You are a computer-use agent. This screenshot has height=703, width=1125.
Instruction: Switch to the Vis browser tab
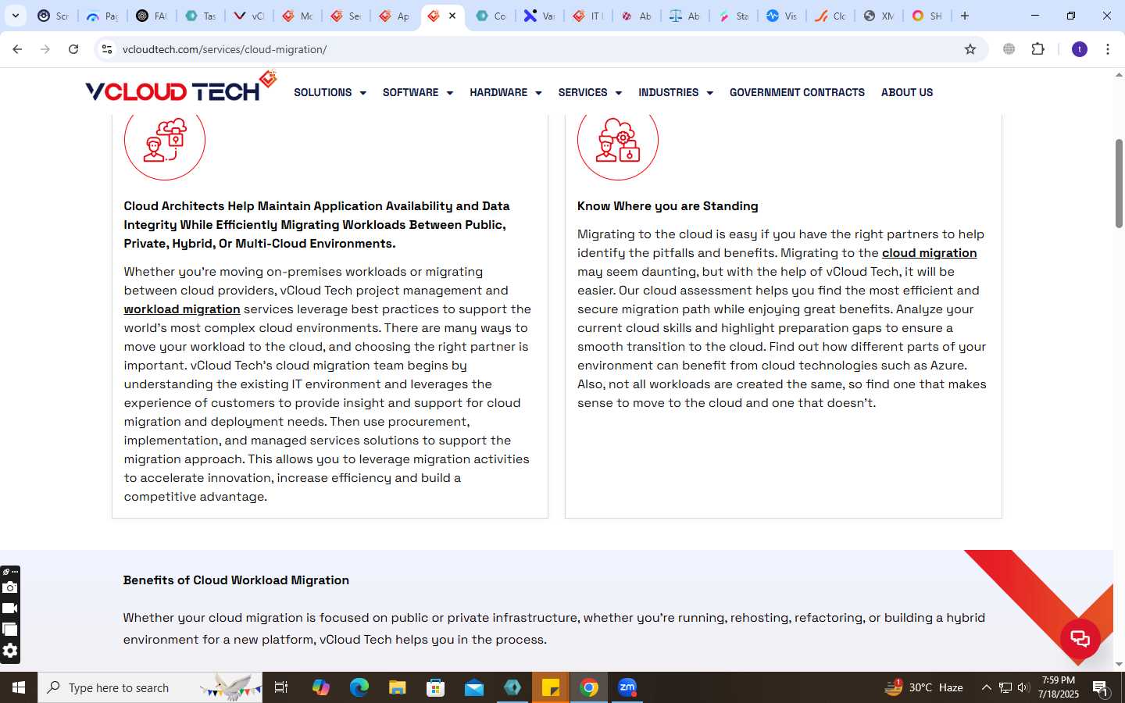(782, 16)
